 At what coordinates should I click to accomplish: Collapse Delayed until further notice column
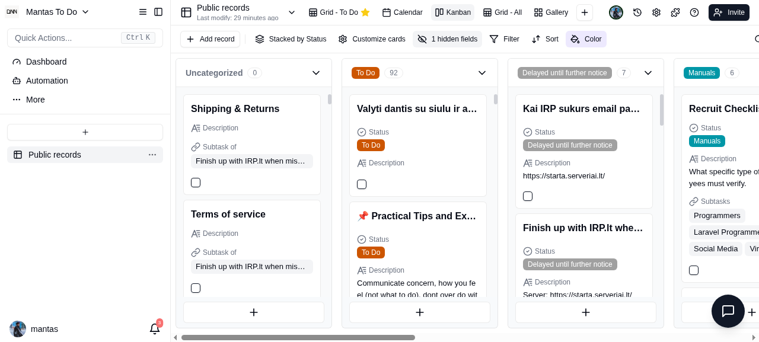648,73
